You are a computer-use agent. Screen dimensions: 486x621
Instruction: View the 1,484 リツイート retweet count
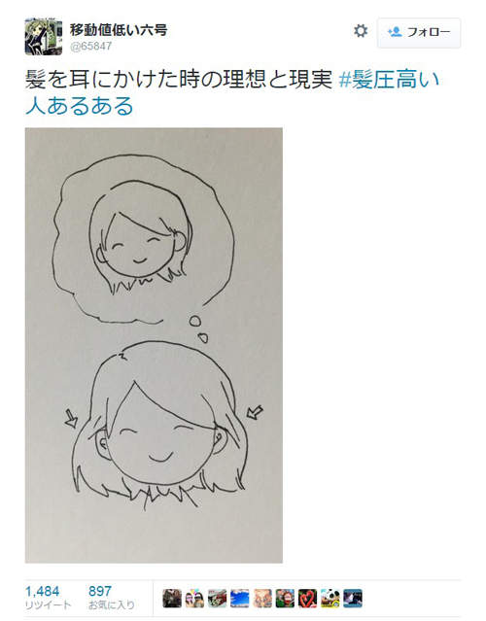(x=48, y=598)
